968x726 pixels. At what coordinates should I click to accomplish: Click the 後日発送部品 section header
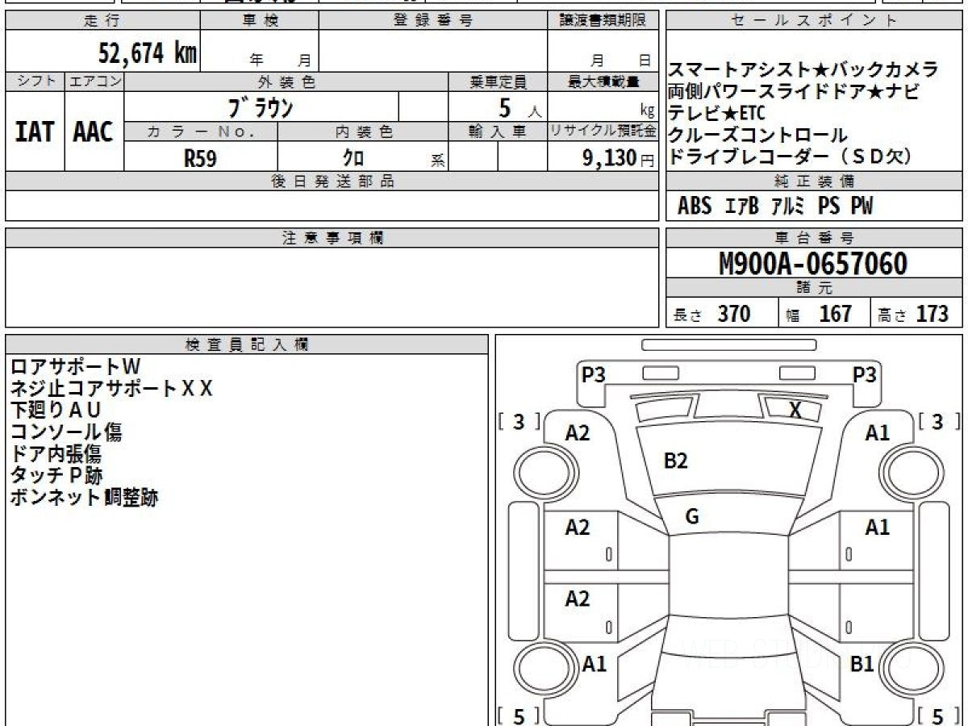pos(332,181)
